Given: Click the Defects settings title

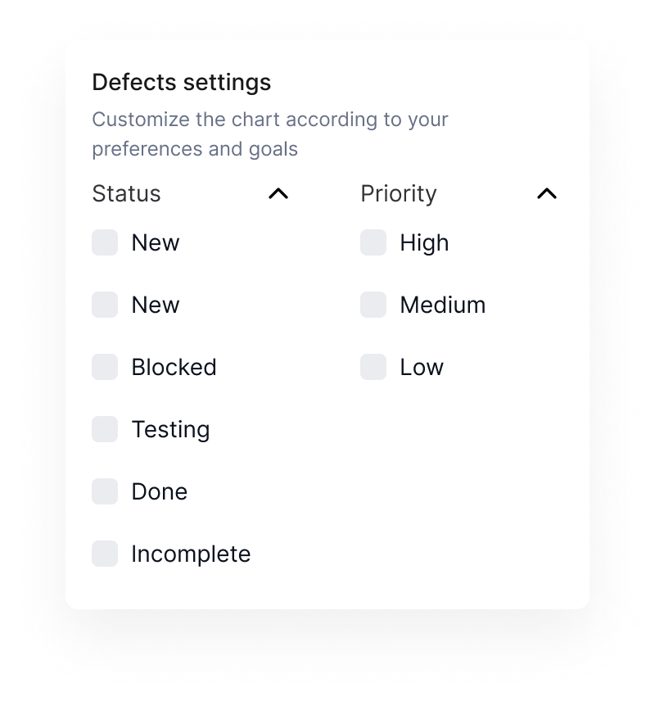Looking at the screenshot, I should pos(182,82).
